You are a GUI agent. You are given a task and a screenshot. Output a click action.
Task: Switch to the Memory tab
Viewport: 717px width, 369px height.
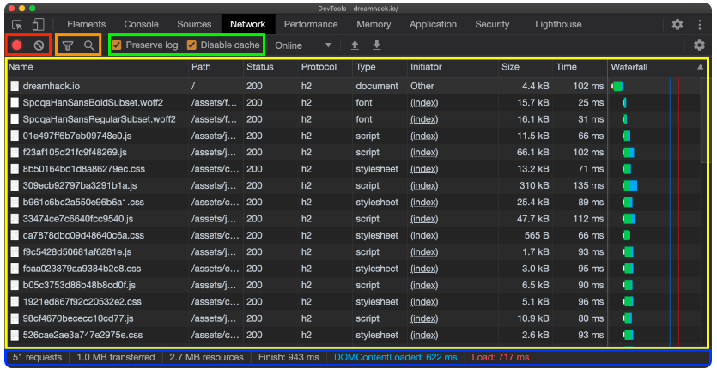coord(374,24)
